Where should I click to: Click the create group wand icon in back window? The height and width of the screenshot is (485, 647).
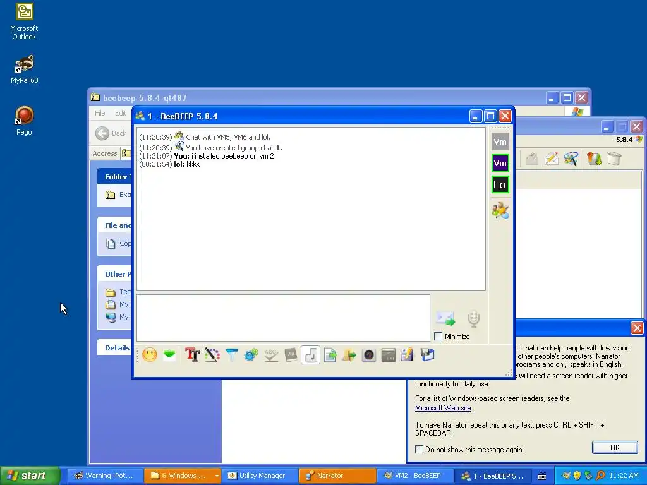(x=571, y=159)
